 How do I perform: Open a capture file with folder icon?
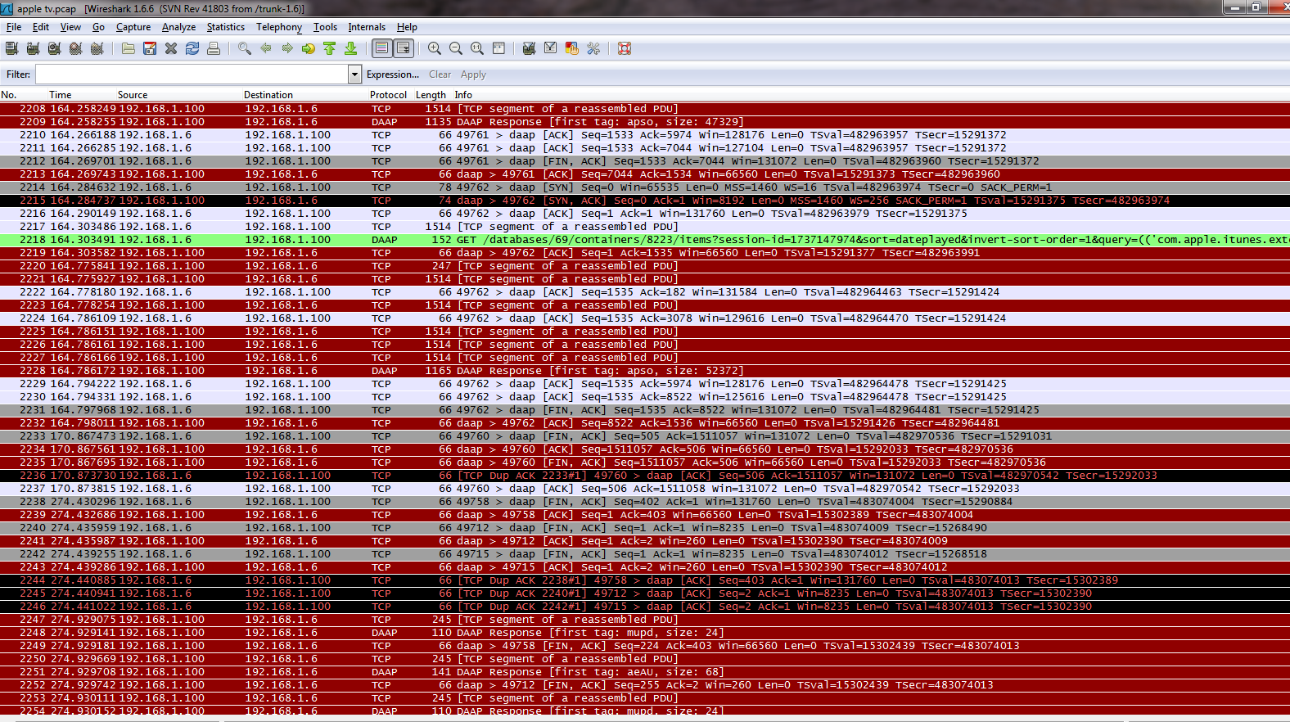tap(129, 48)
